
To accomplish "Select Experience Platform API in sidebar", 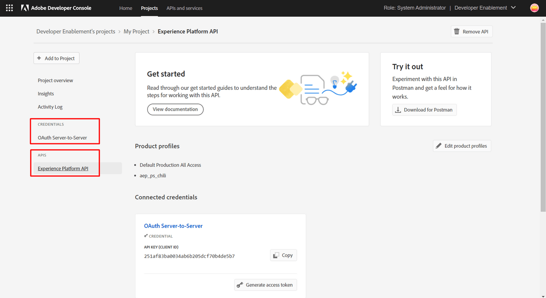I will [63, 169].
